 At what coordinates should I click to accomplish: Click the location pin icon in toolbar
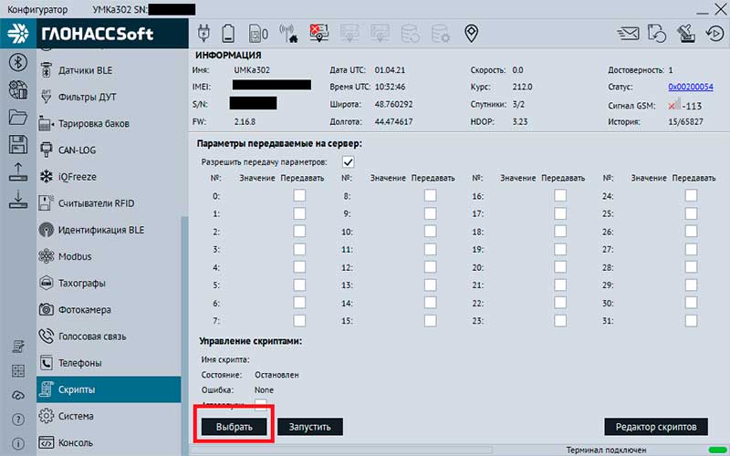[x=471, y=34]
